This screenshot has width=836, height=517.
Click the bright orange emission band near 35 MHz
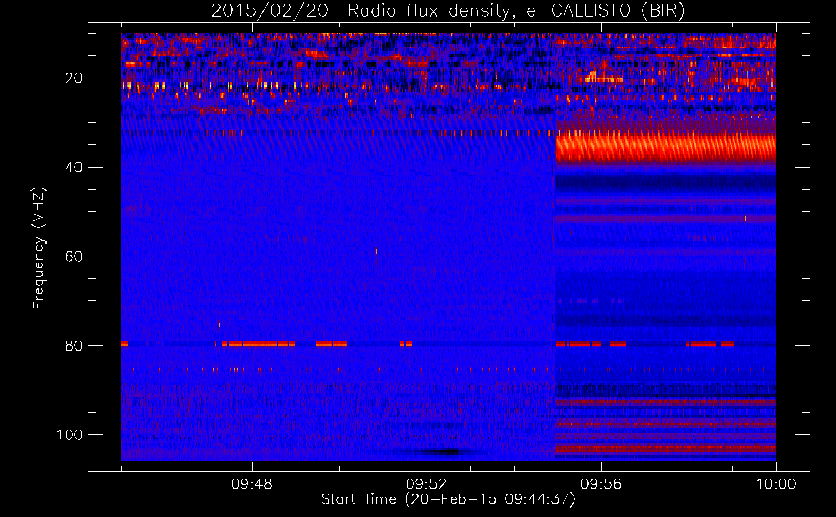[x=665, y=148]
